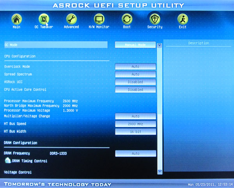Switch to Main tab label
The image size is (234, 188).
(x=16, y=27)
